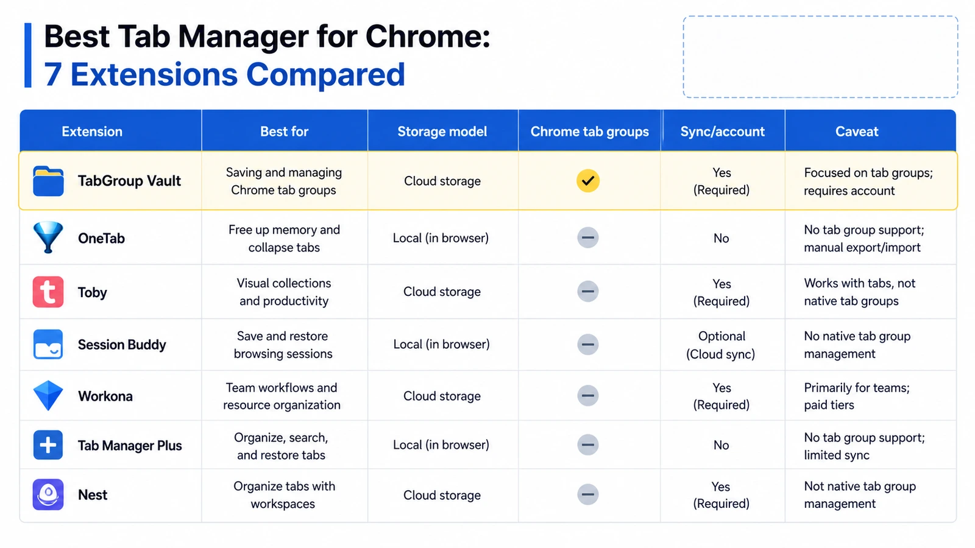This screenshot has height=548, width=975.
Task: Click Cloud storage in the Nest row
Action: (442, 495)
